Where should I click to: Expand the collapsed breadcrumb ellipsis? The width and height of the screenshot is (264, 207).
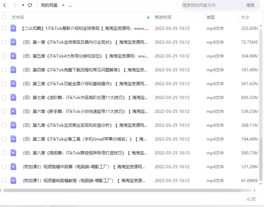click(x=70, y=6)
